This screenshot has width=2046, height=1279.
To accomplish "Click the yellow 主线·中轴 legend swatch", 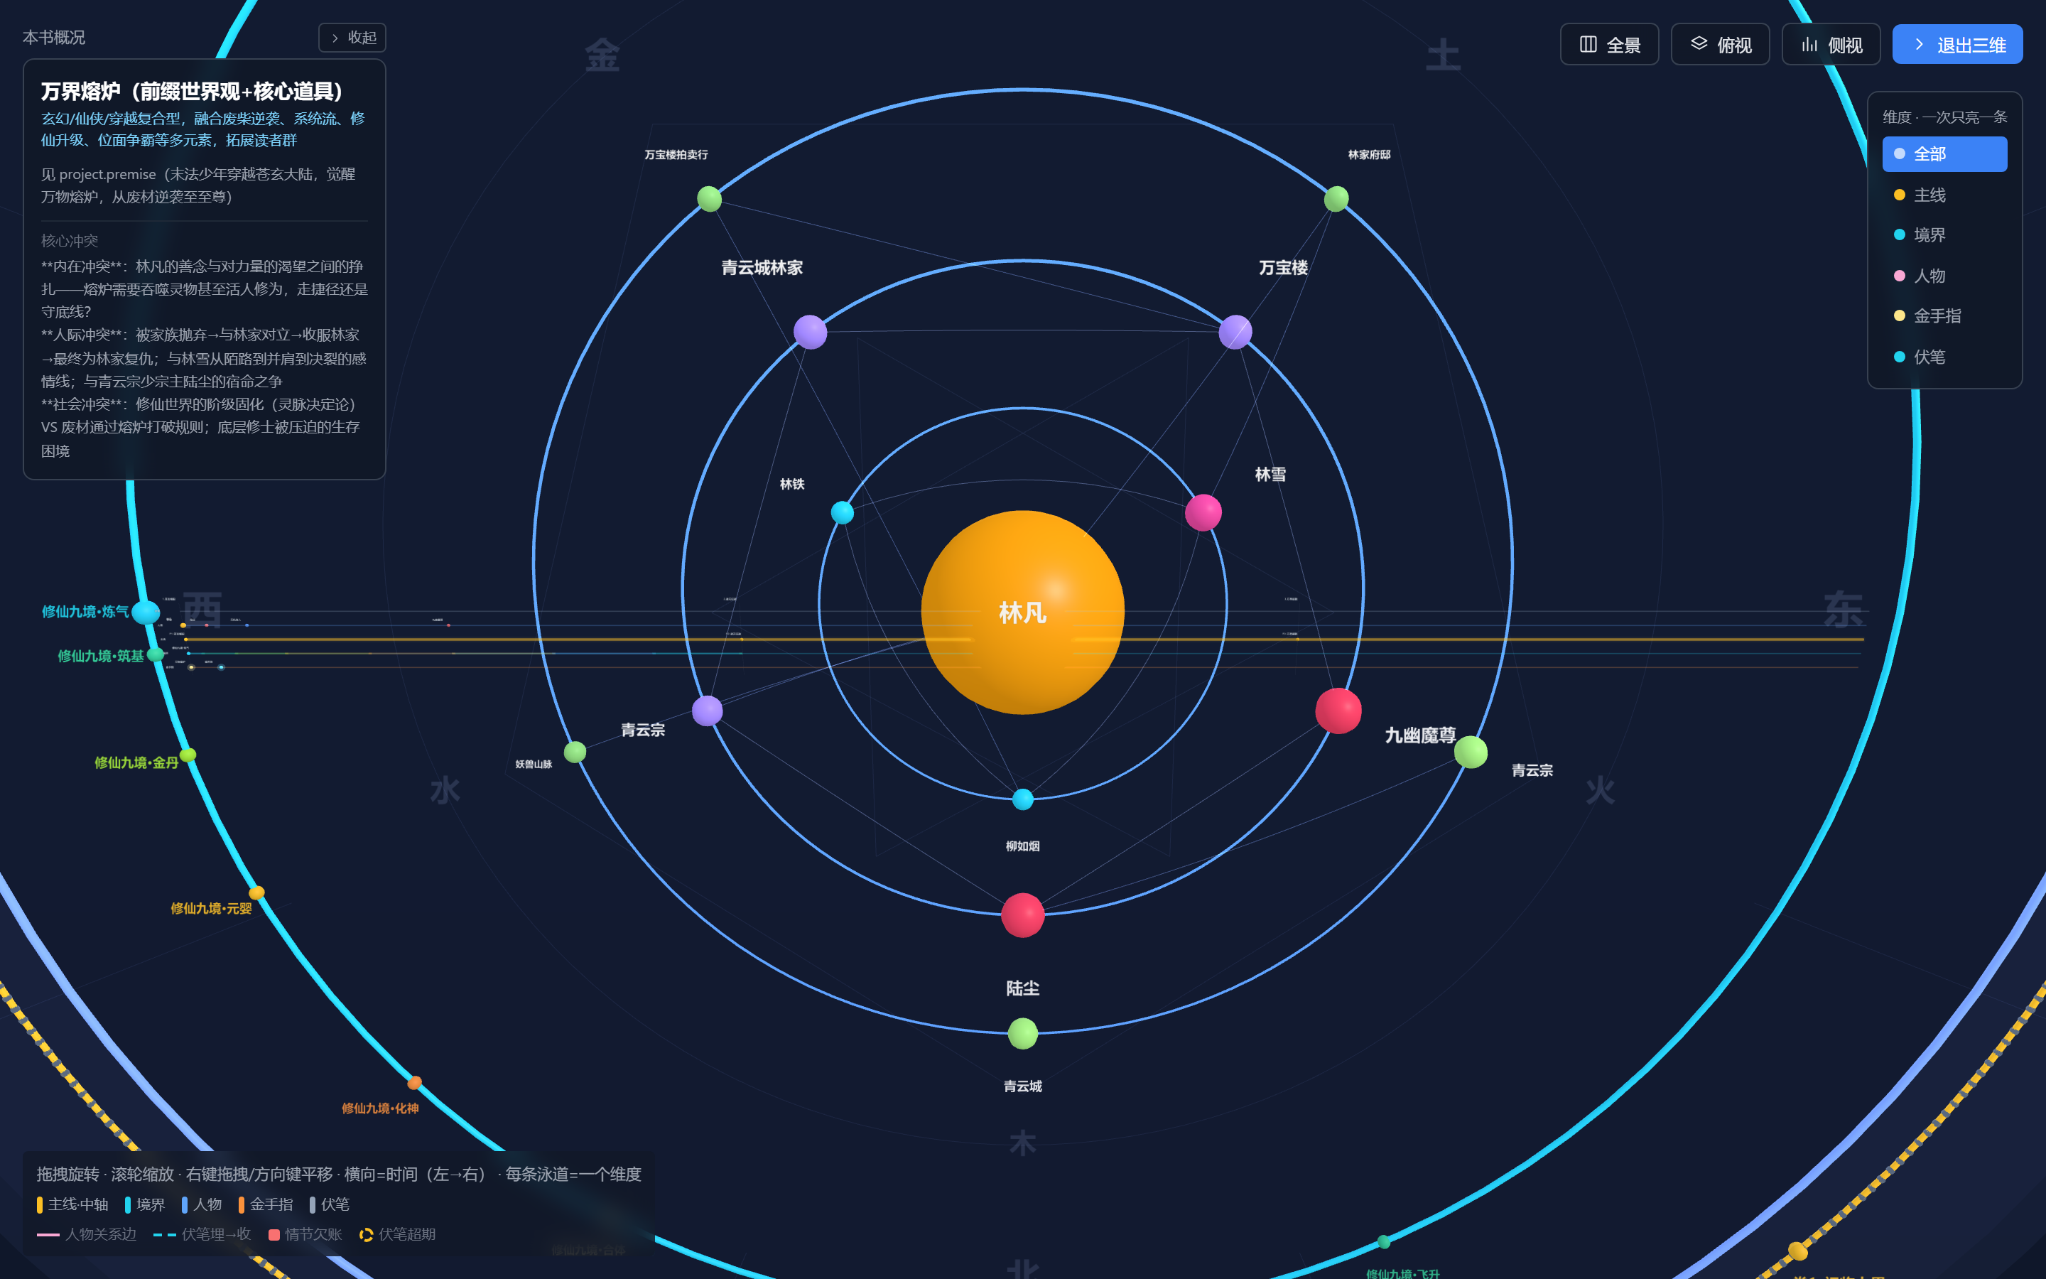I will click(x=40, y=1204).
